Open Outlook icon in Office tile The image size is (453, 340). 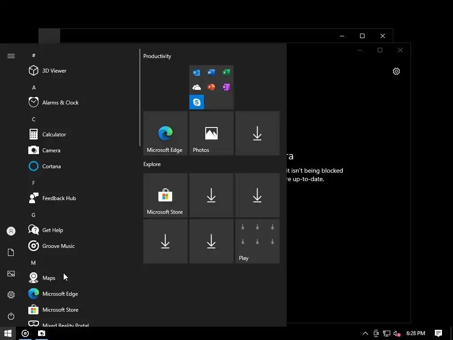[196, 72]
